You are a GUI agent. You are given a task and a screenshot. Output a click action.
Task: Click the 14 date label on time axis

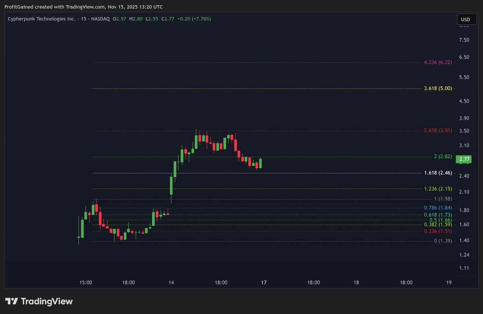(171, 283)
